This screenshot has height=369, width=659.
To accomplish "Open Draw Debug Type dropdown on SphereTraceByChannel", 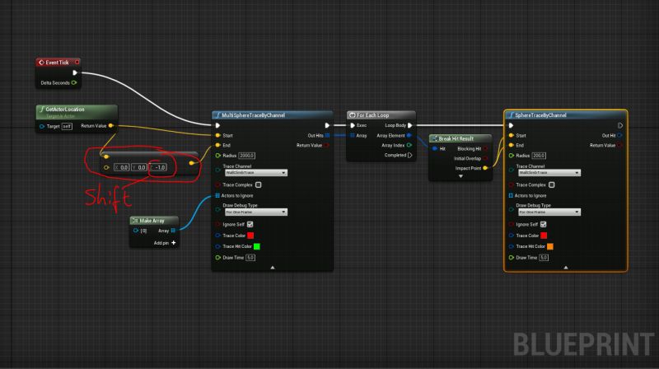I will pos(549,212).
